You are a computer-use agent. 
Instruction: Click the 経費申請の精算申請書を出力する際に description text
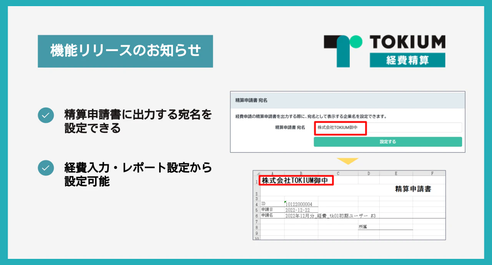pyautogui.click(x=311, y=116)
